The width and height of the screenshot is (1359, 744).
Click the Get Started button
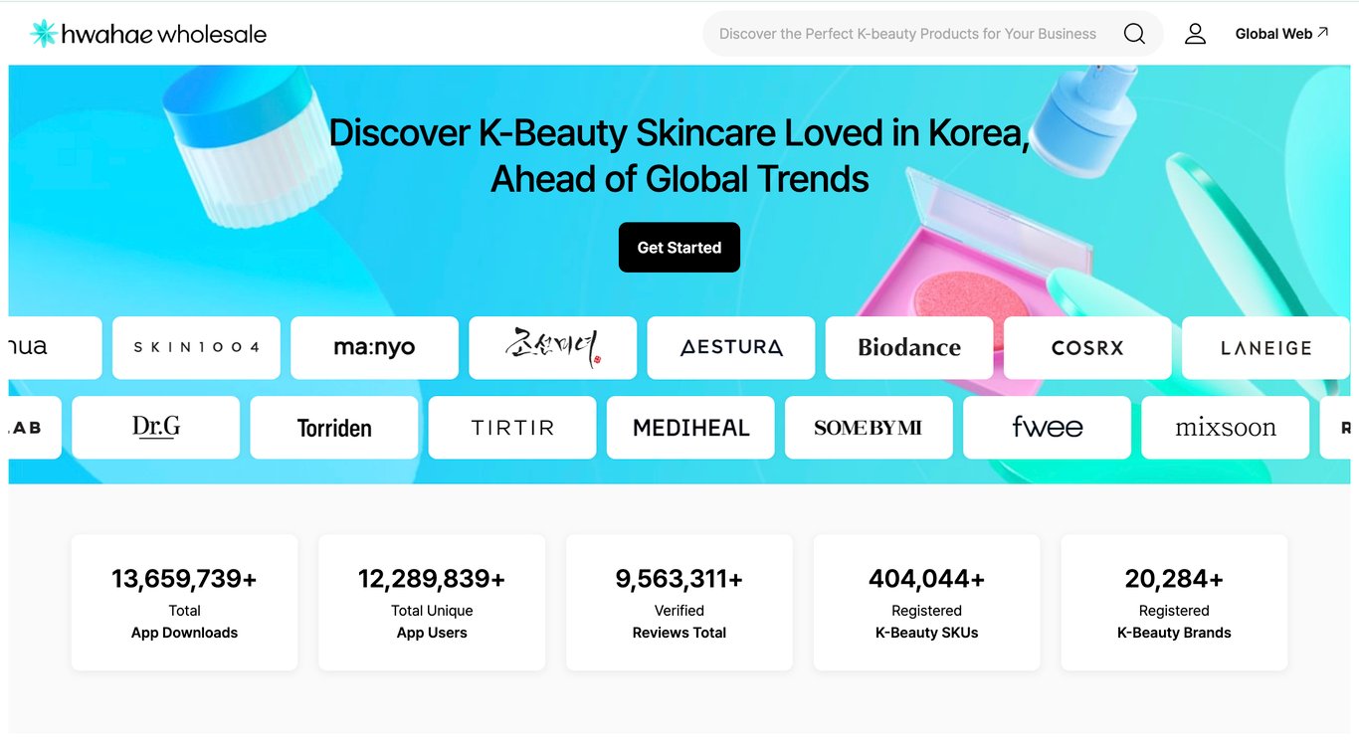point(679,248)
